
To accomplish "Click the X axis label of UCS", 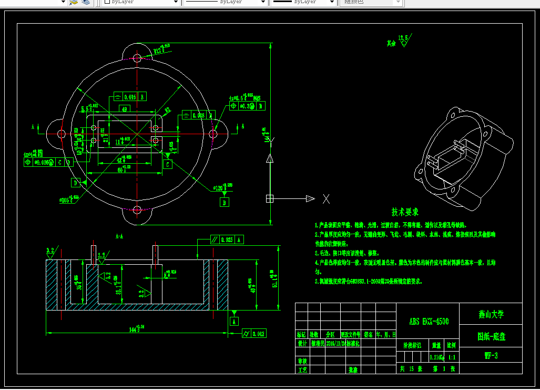I will [x=326, y=199].
